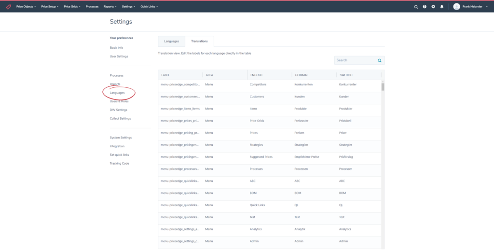Sort by the SWEDISH column header
Screen dimensions: 494x250
coord(346,75)
